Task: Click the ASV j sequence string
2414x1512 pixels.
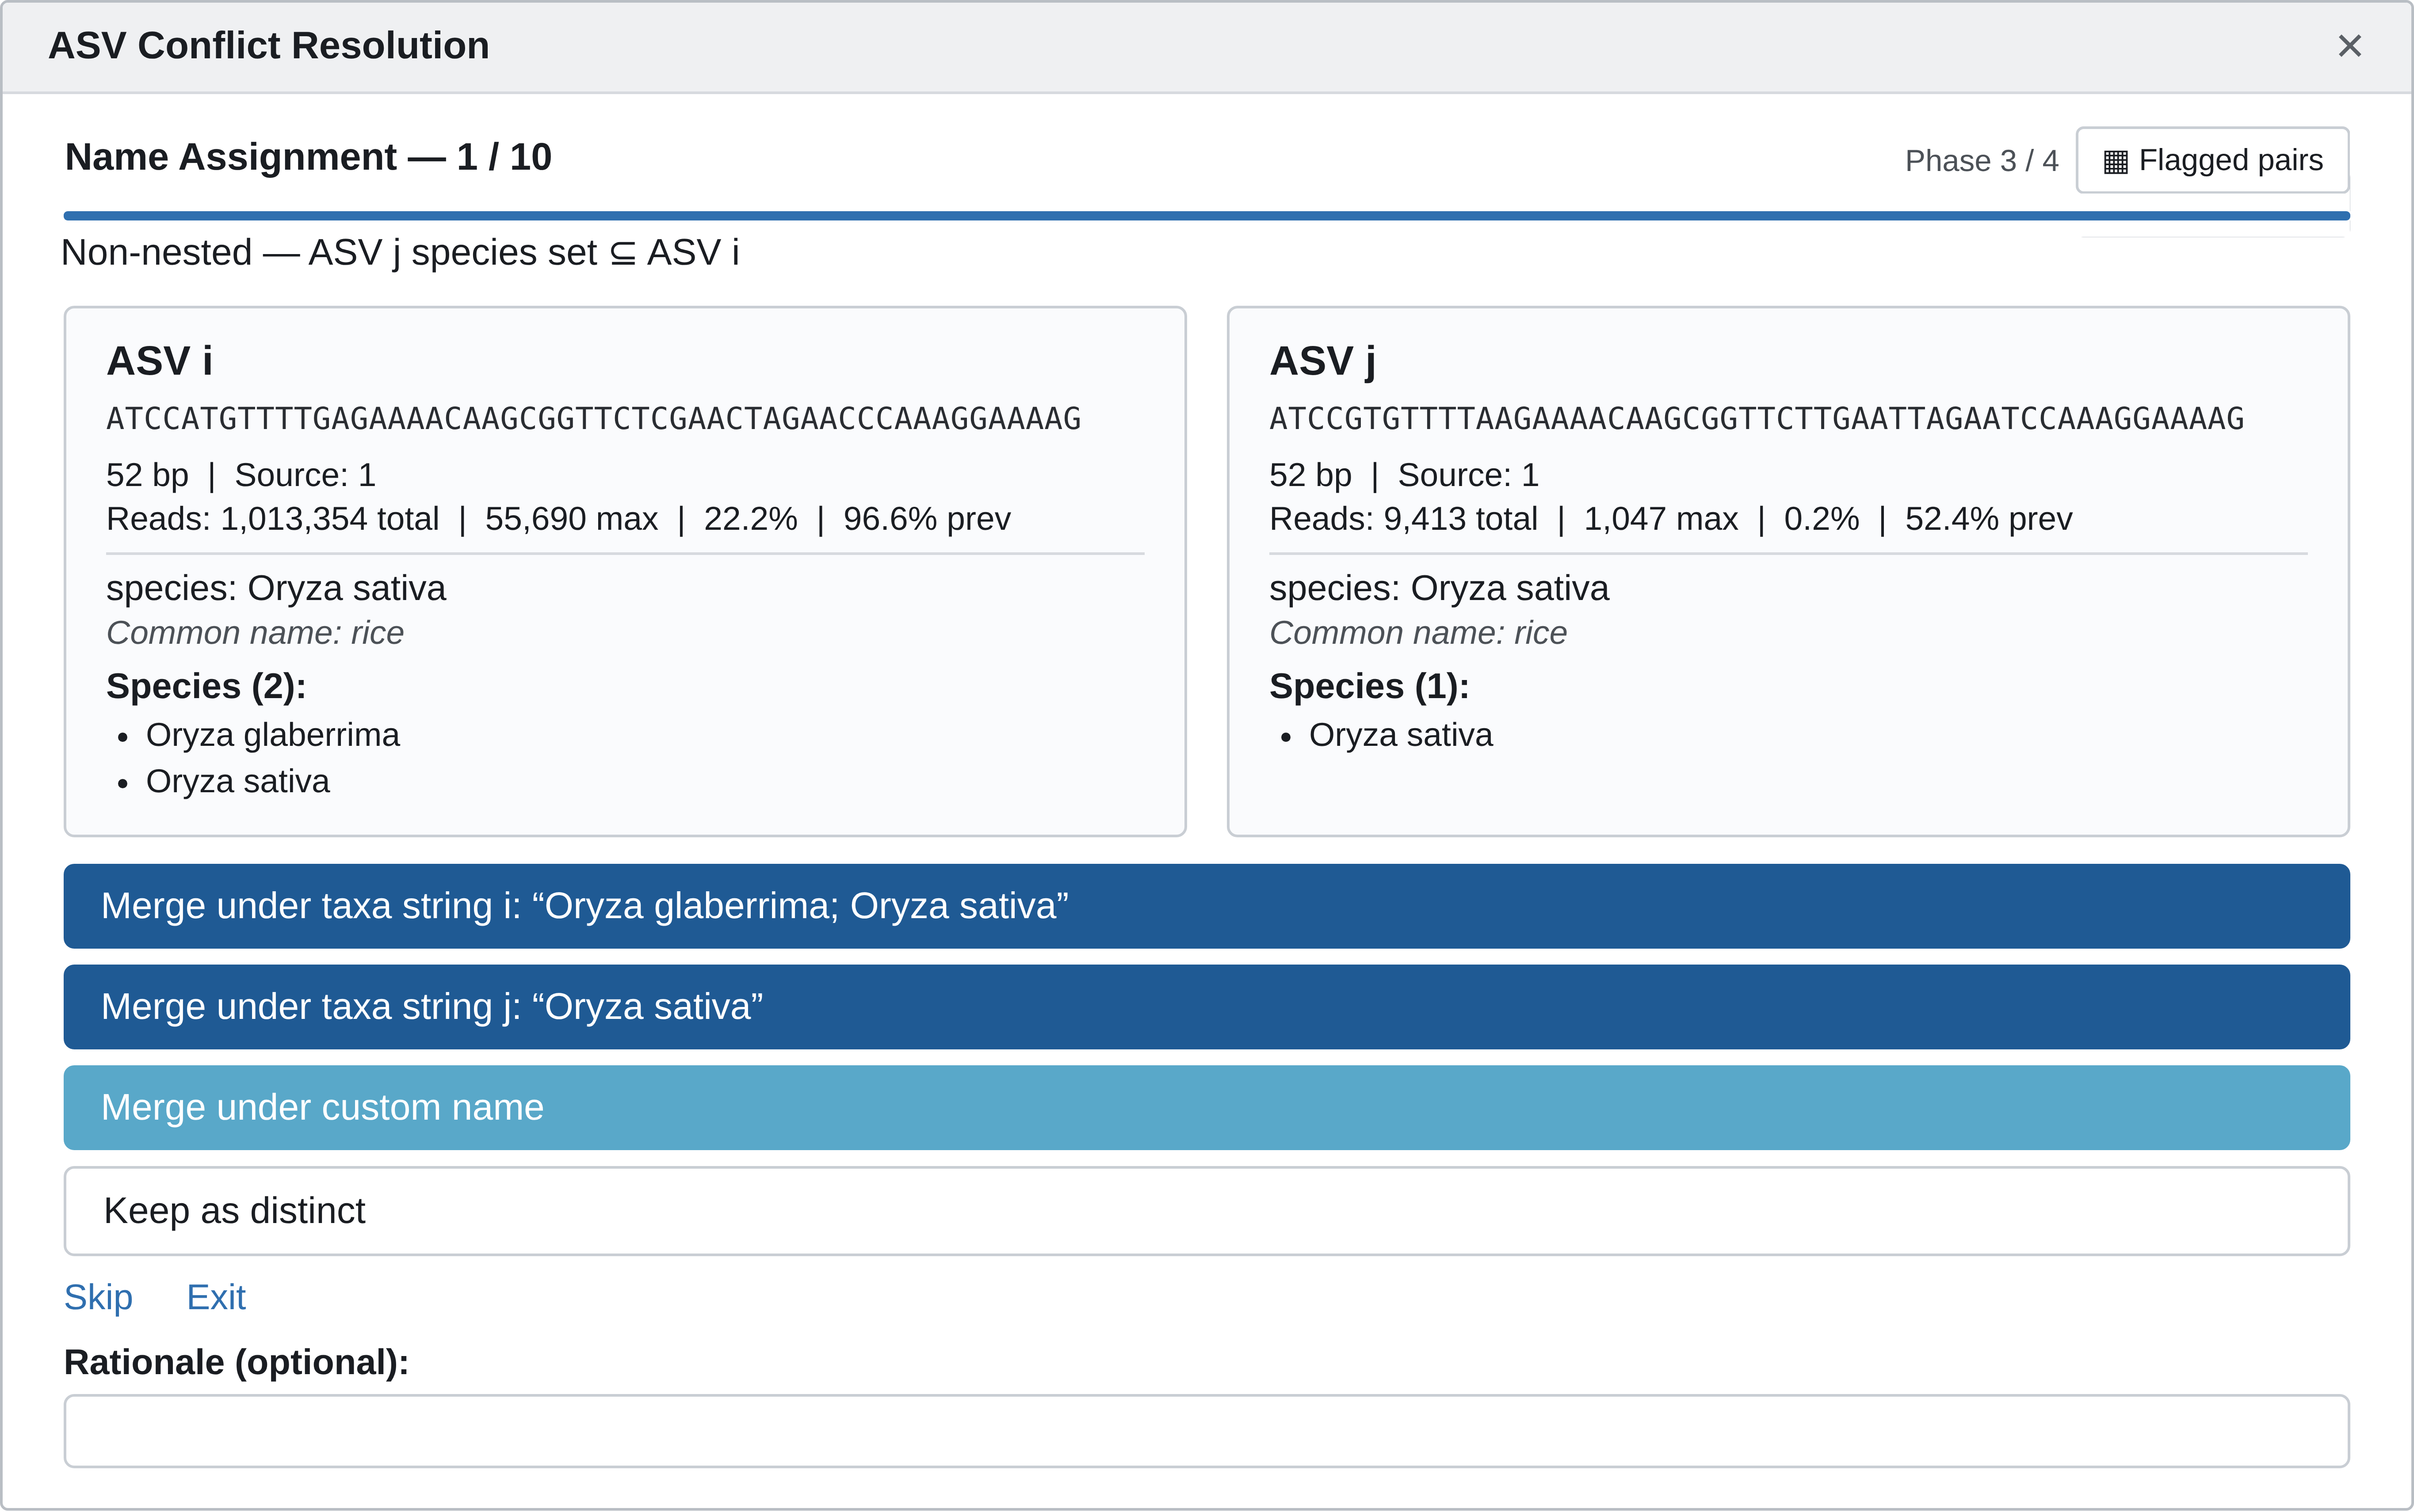Action: (x=1757, y=419)
